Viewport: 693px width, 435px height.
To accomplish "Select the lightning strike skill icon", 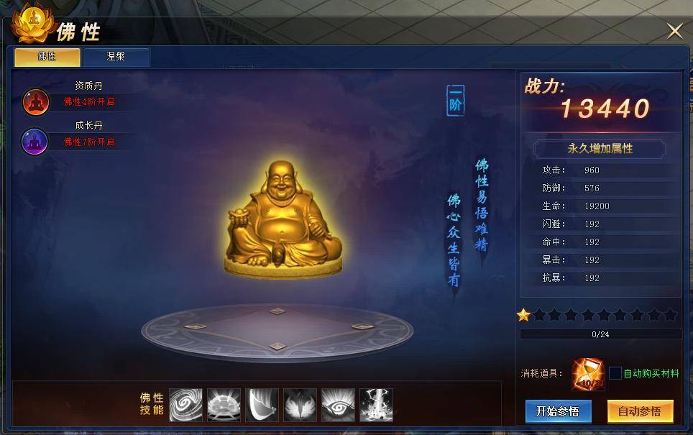I will [x=376, y=405].
